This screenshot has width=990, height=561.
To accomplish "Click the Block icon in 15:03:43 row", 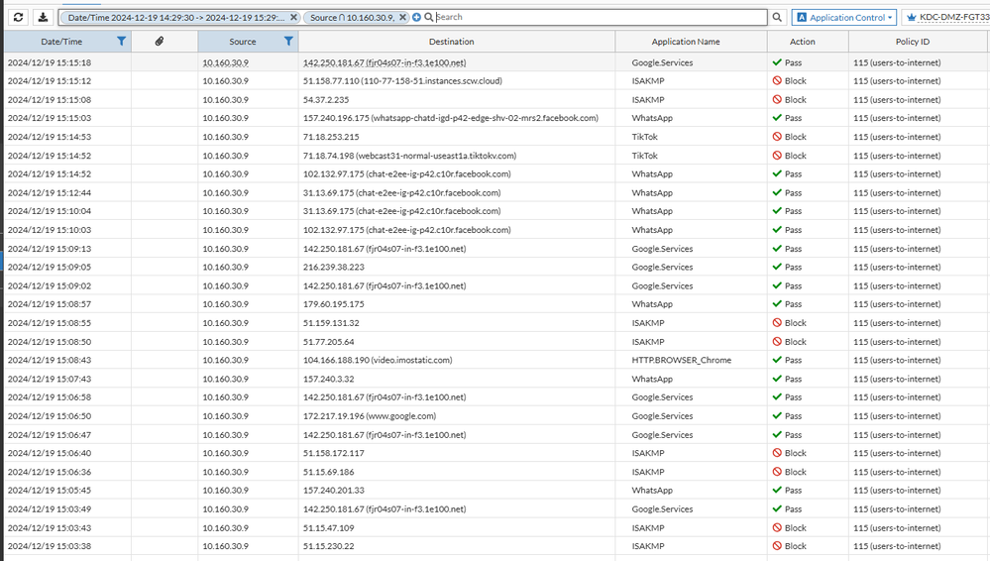I will click(x=777, y=527).
